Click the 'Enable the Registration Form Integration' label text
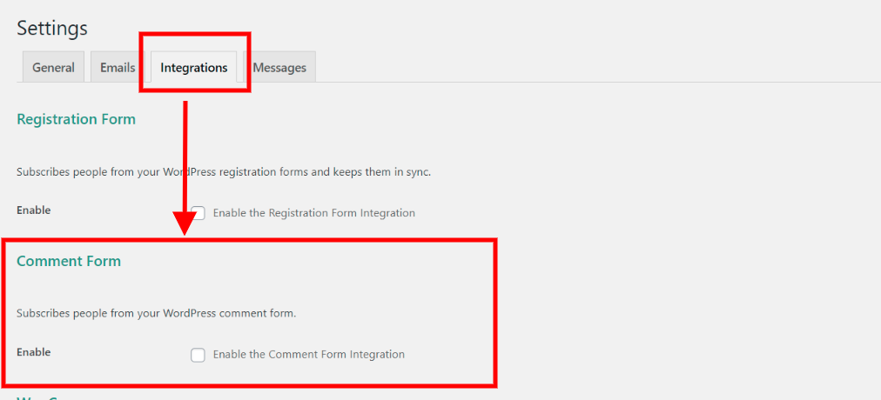The image size is (881, 400). (314, 213)
